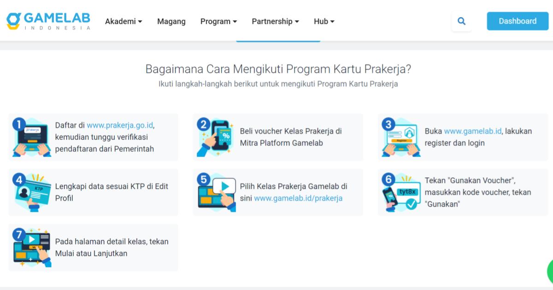Expand the Hub dropdown menu
The width and height of the screenshot is (553, 290).
324,21
